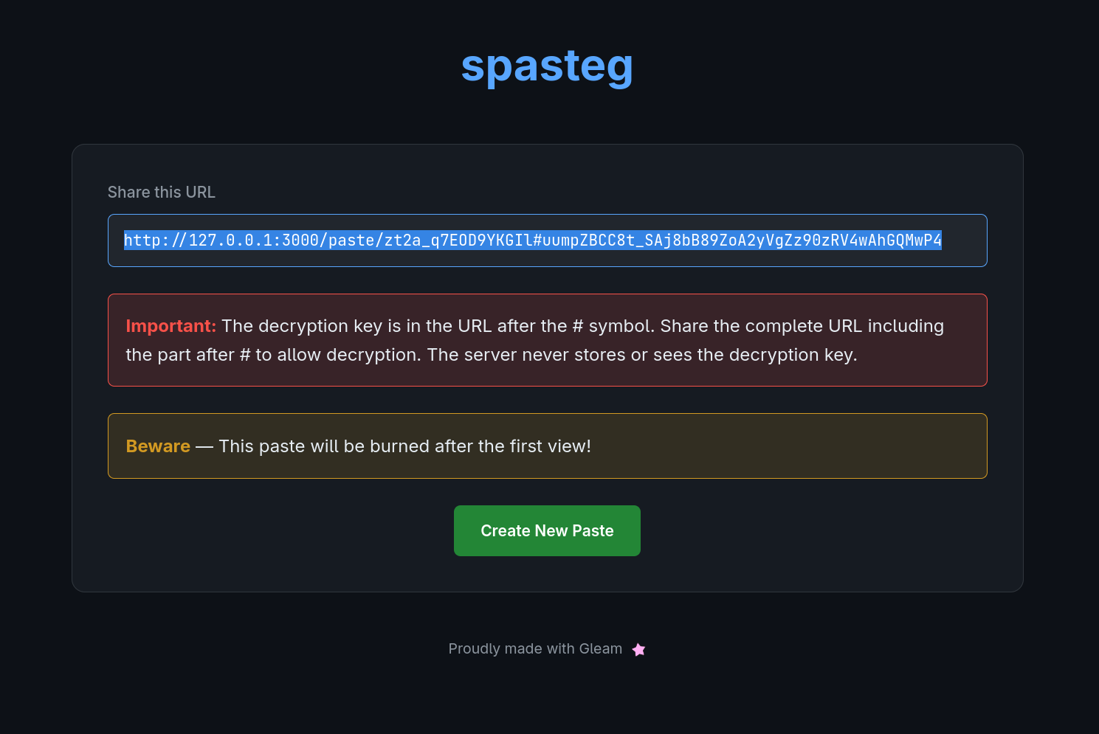Click the red "Important:" label
Viewport: 1099px width, 734px height.
coord(170,326)
